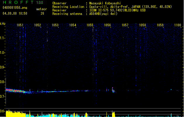Click the 1.0 kHz frequency label
The height and width of the screenshot is (117, 184).
click(3, 53)
